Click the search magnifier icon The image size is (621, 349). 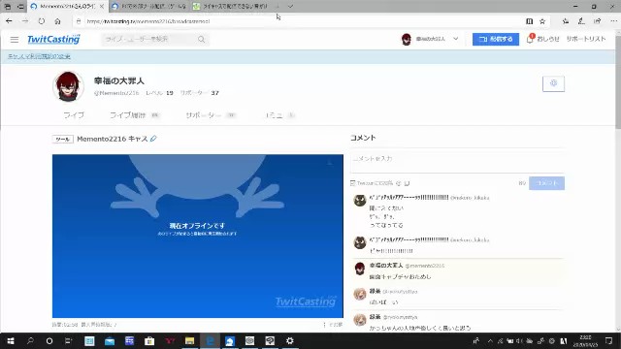pos(201,39)
